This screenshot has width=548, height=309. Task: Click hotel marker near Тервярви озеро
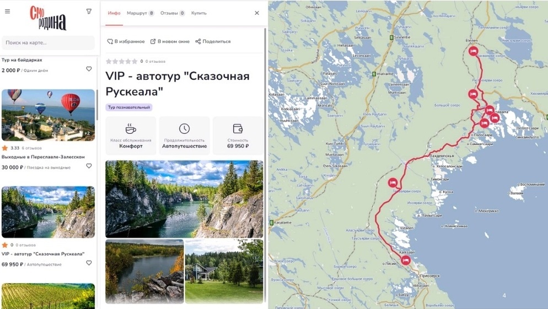pyautogui.click(x=393, y=182)
